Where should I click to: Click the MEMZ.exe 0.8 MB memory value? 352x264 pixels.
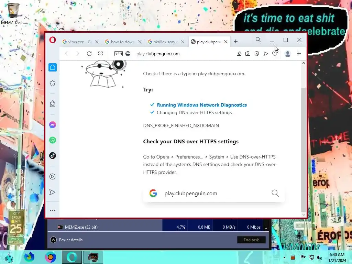tap(204, 227)
